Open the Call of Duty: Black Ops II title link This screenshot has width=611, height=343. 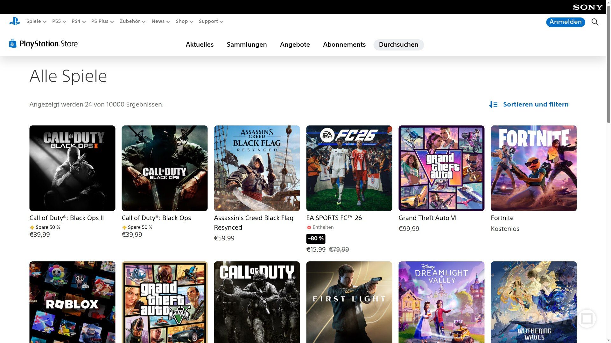[x=67, y=218]
